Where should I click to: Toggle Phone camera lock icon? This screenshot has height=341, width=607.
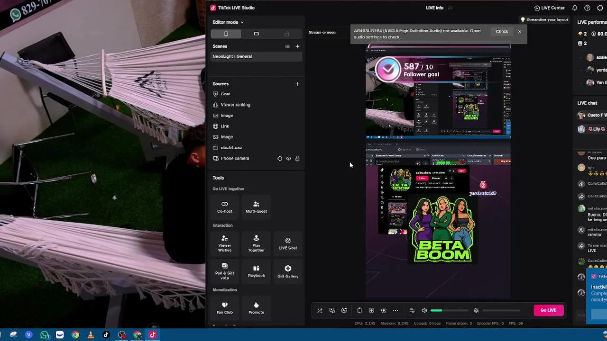point(297,159)
